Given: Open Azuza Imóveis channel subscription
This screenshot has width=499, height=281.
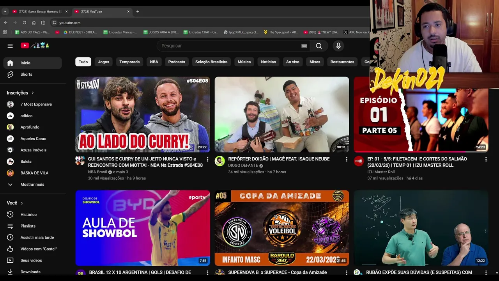Looking at the screenshot, I should pyautogui.click(x=33, y=150).
